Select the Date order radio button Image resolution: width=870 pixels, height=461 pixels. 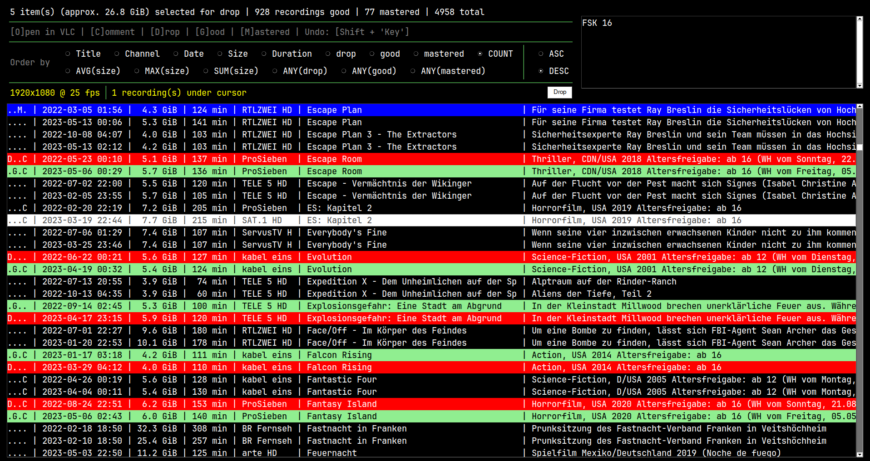pos(176,54)
